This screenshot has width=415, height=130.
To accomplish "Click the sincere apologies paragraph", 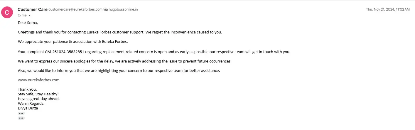I will click(125, 61).
